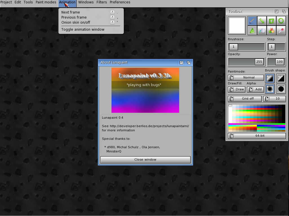Enable antialiased square brush shape
The width and height of the screenshot is (289, 216).
pyautogui.click(x=270, y=78)
